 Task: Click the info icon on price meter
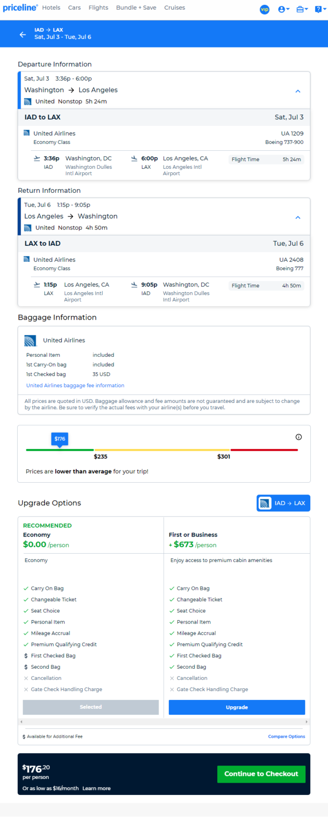(299, 437)
